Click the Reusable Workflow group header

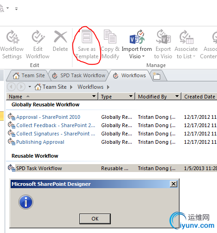click(35, 156)
